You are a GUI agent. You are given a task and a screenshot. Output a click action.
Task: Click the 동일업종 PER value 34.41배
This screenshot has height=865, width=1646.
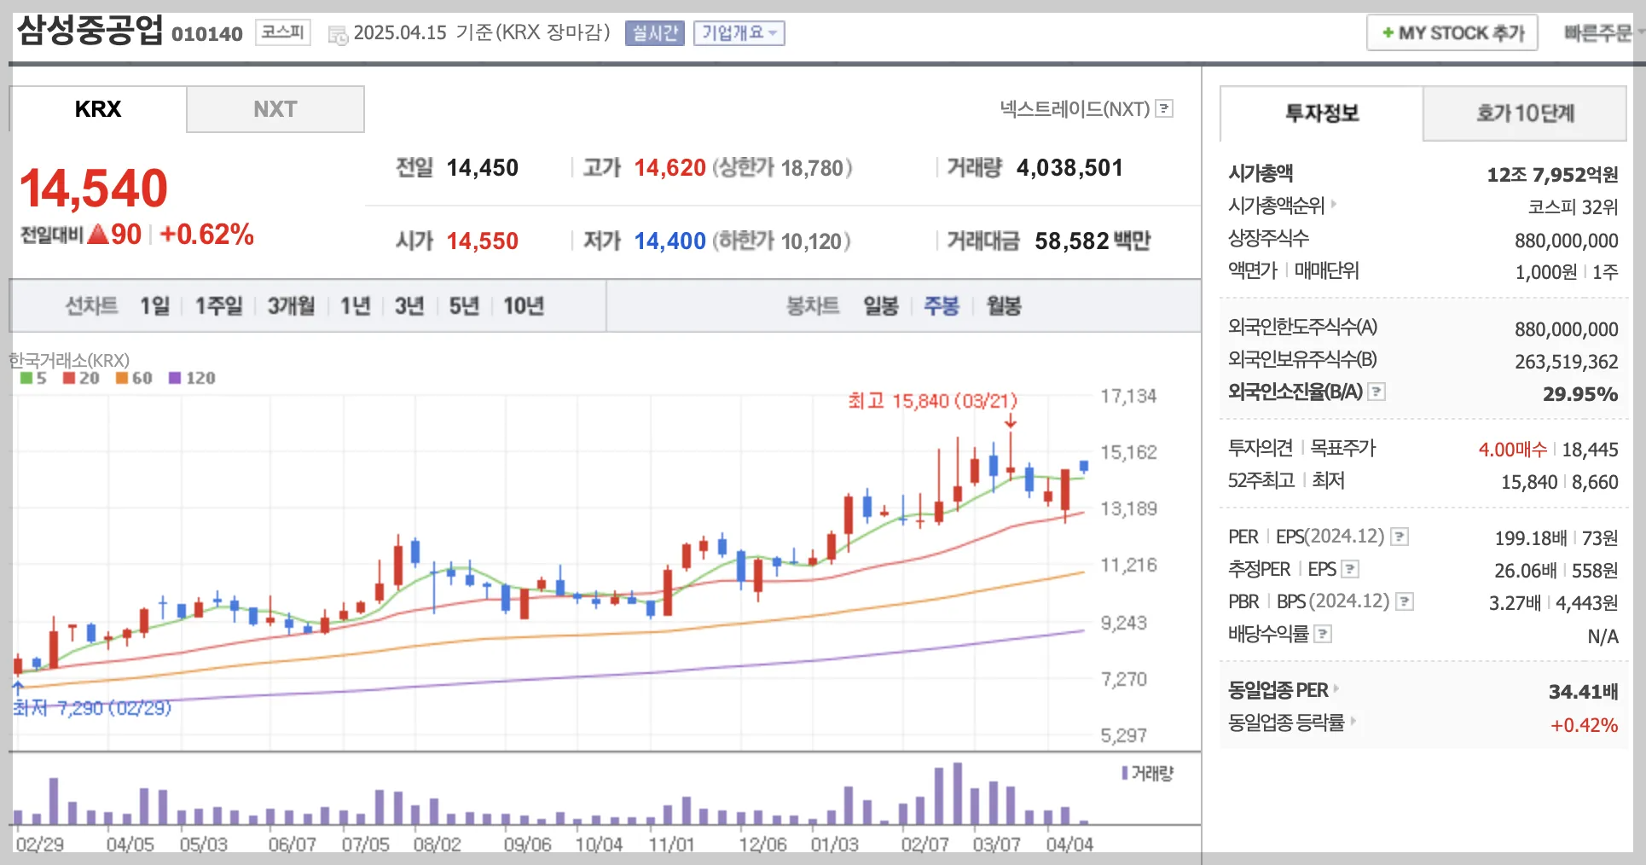pyautogui.click(x=1583, y=691)
